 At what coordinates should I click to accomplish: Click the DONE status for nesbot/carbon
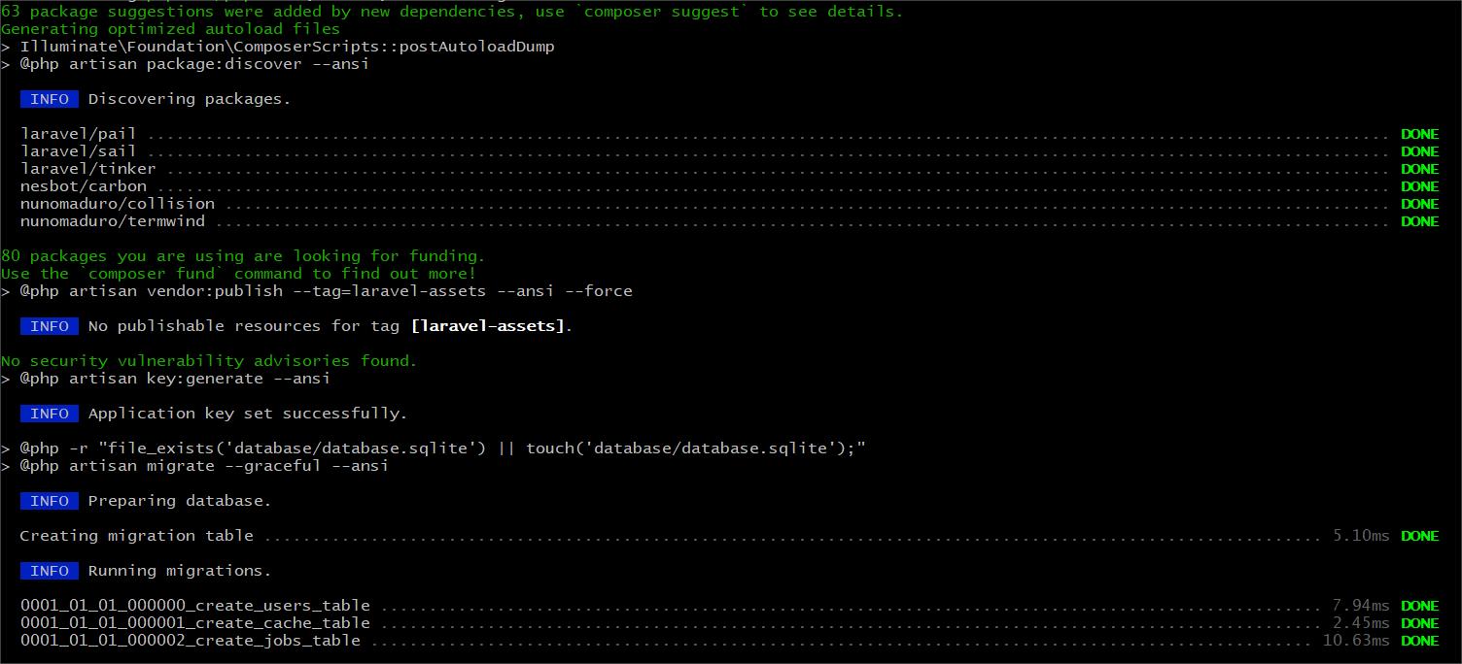point(1419,186)
